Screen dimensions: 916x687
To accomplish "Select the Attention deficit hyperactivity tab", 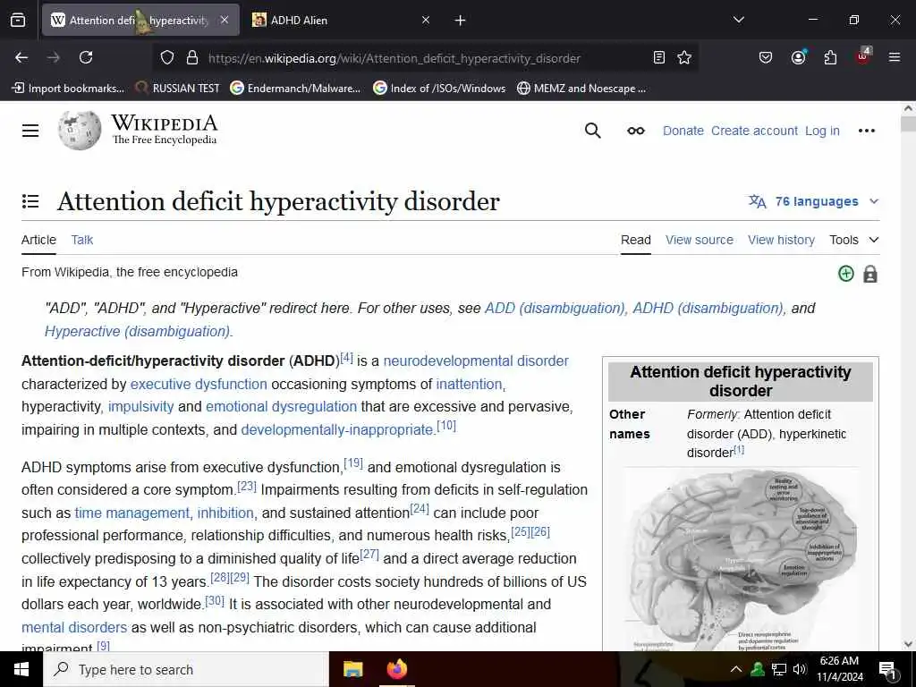I will pyautogui.click(x=140, y=21).
